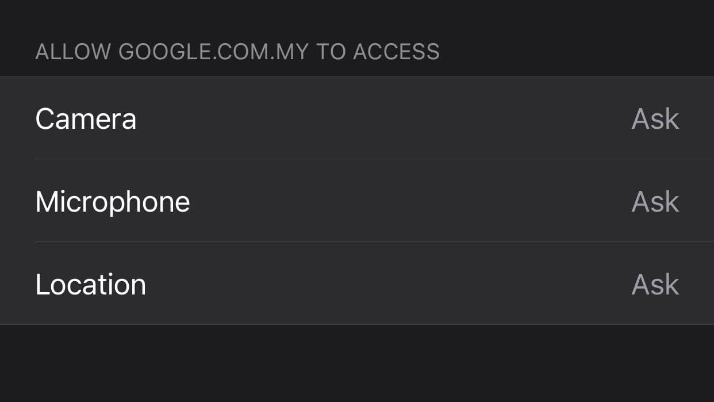
Task: Click the divider between Camera and Microphone
Action: [x=374, y=159]
